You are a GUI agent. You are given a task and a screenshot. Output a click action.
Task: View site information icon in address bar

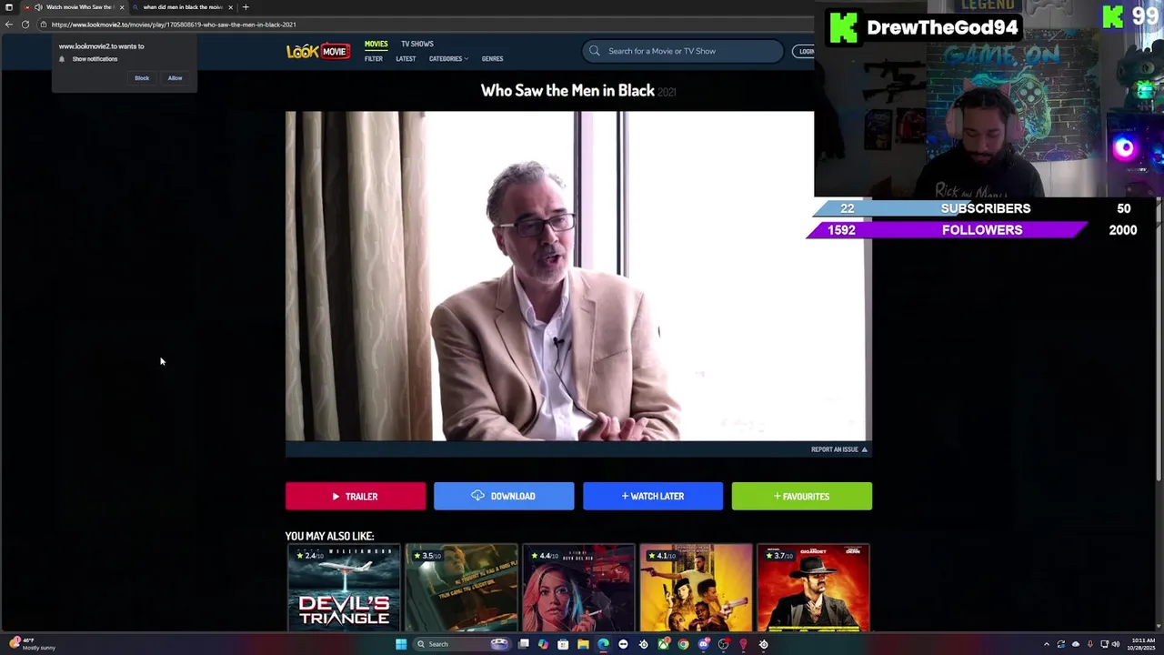43,25
